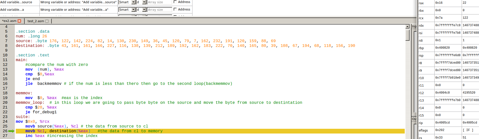
Task: Click the current-line green debug arrow at line 26
Action: [x=11, y=131]
